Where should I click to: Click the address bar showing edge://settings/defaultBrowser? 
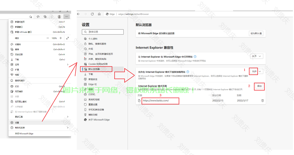pyautogui.click(x=134, y=14)
